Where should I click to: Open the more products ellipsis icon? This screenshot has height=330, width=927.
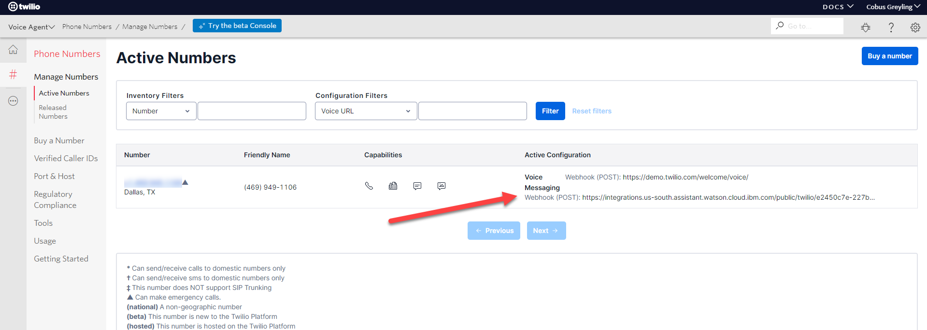click(13, 101)
